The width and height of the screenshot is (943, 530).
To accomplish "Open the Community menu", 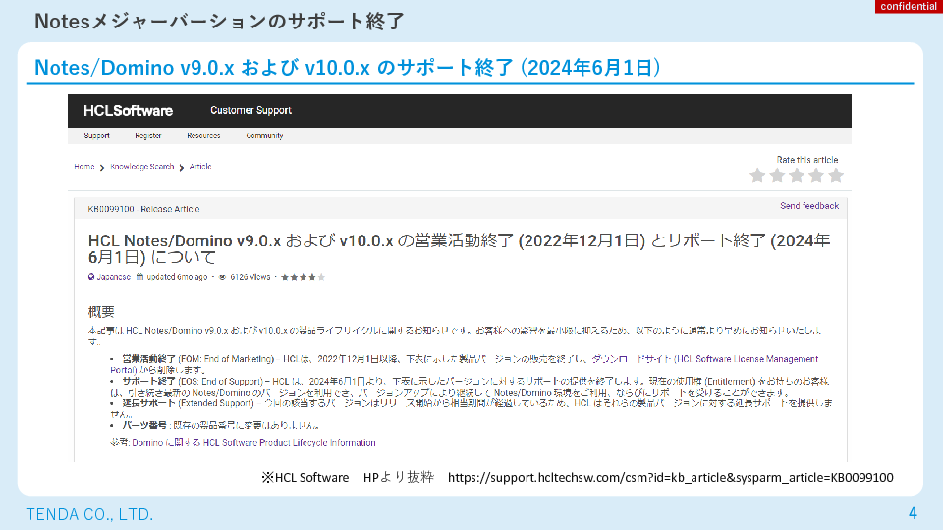I will coord(264,136).
